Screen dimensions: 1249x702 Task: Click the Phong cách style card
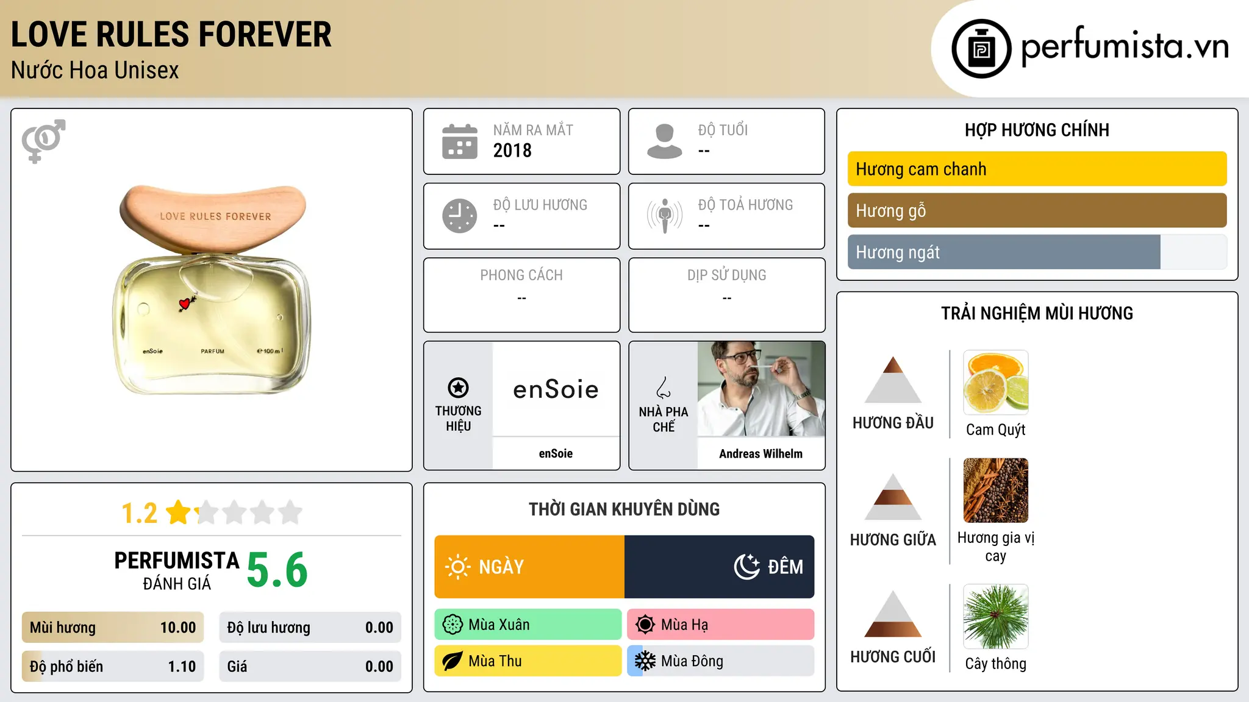point(521,295)
